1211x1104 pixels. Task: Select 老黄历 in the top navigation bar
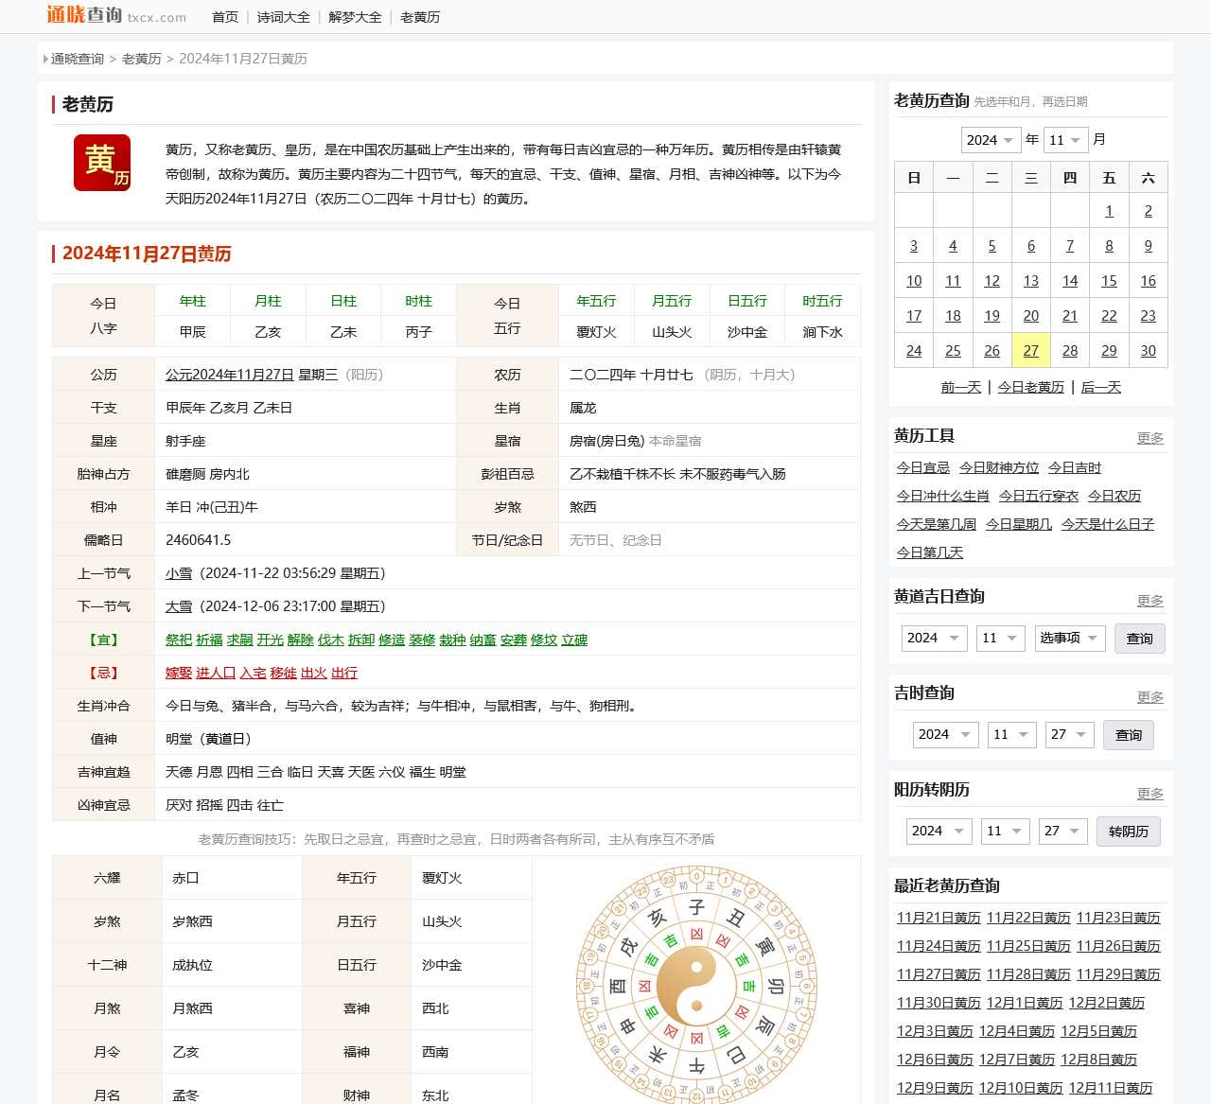420,17
